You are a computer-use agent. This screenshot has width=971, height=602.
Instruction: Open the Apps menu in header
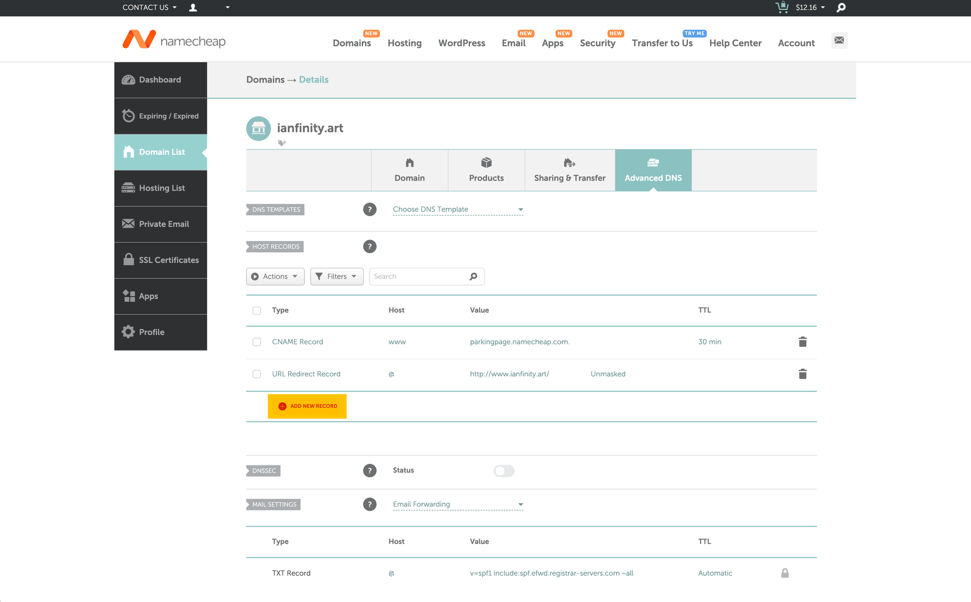[552, 43]
